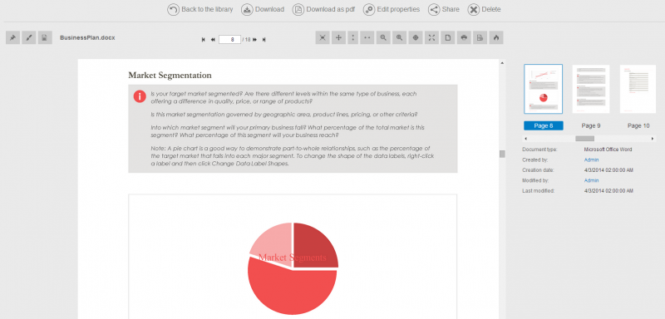Screen dimensions: 665x319
Task: Click the Creation date value
Action: (x=608, y=170)
